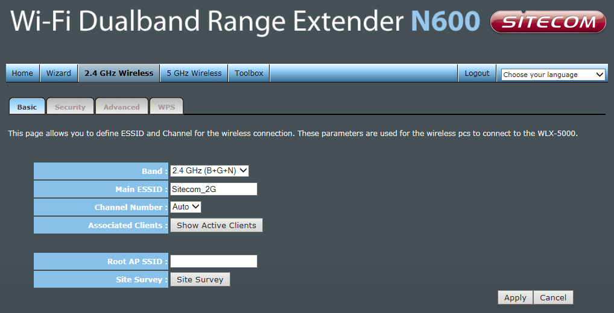Apply the wireless settings
This screenshot has height=313, width=614.
(515, 297)
